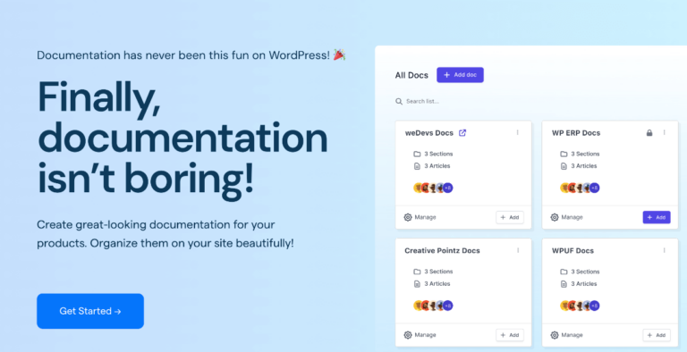Click 3 Articles text in WPUF Docs card
687x352 pixels.
point(584,284)
